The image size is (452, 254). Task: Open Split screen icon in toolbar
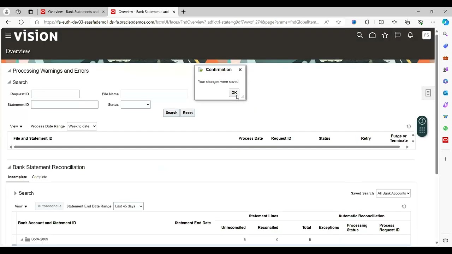381,22
